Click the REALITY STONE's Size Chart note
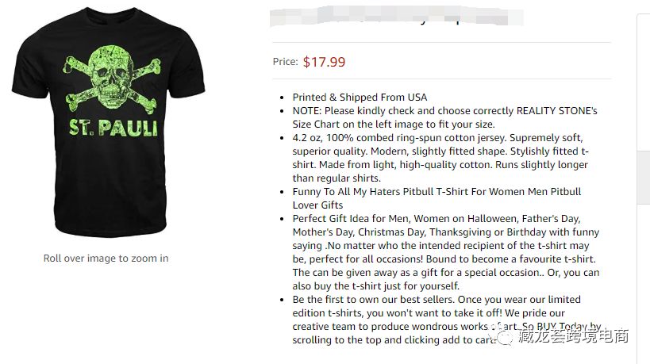 point(444,117)
